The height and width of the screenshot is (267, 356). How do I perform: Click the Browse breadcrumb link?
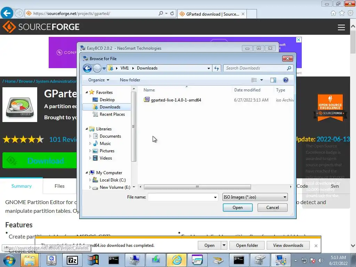[26, 81]
